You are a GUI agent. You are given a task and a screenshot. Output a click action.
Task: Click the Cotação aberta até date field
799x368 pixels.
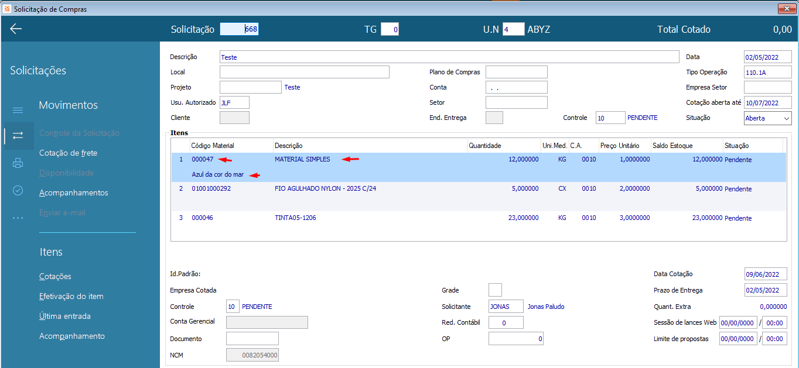(x=768, y=103)
